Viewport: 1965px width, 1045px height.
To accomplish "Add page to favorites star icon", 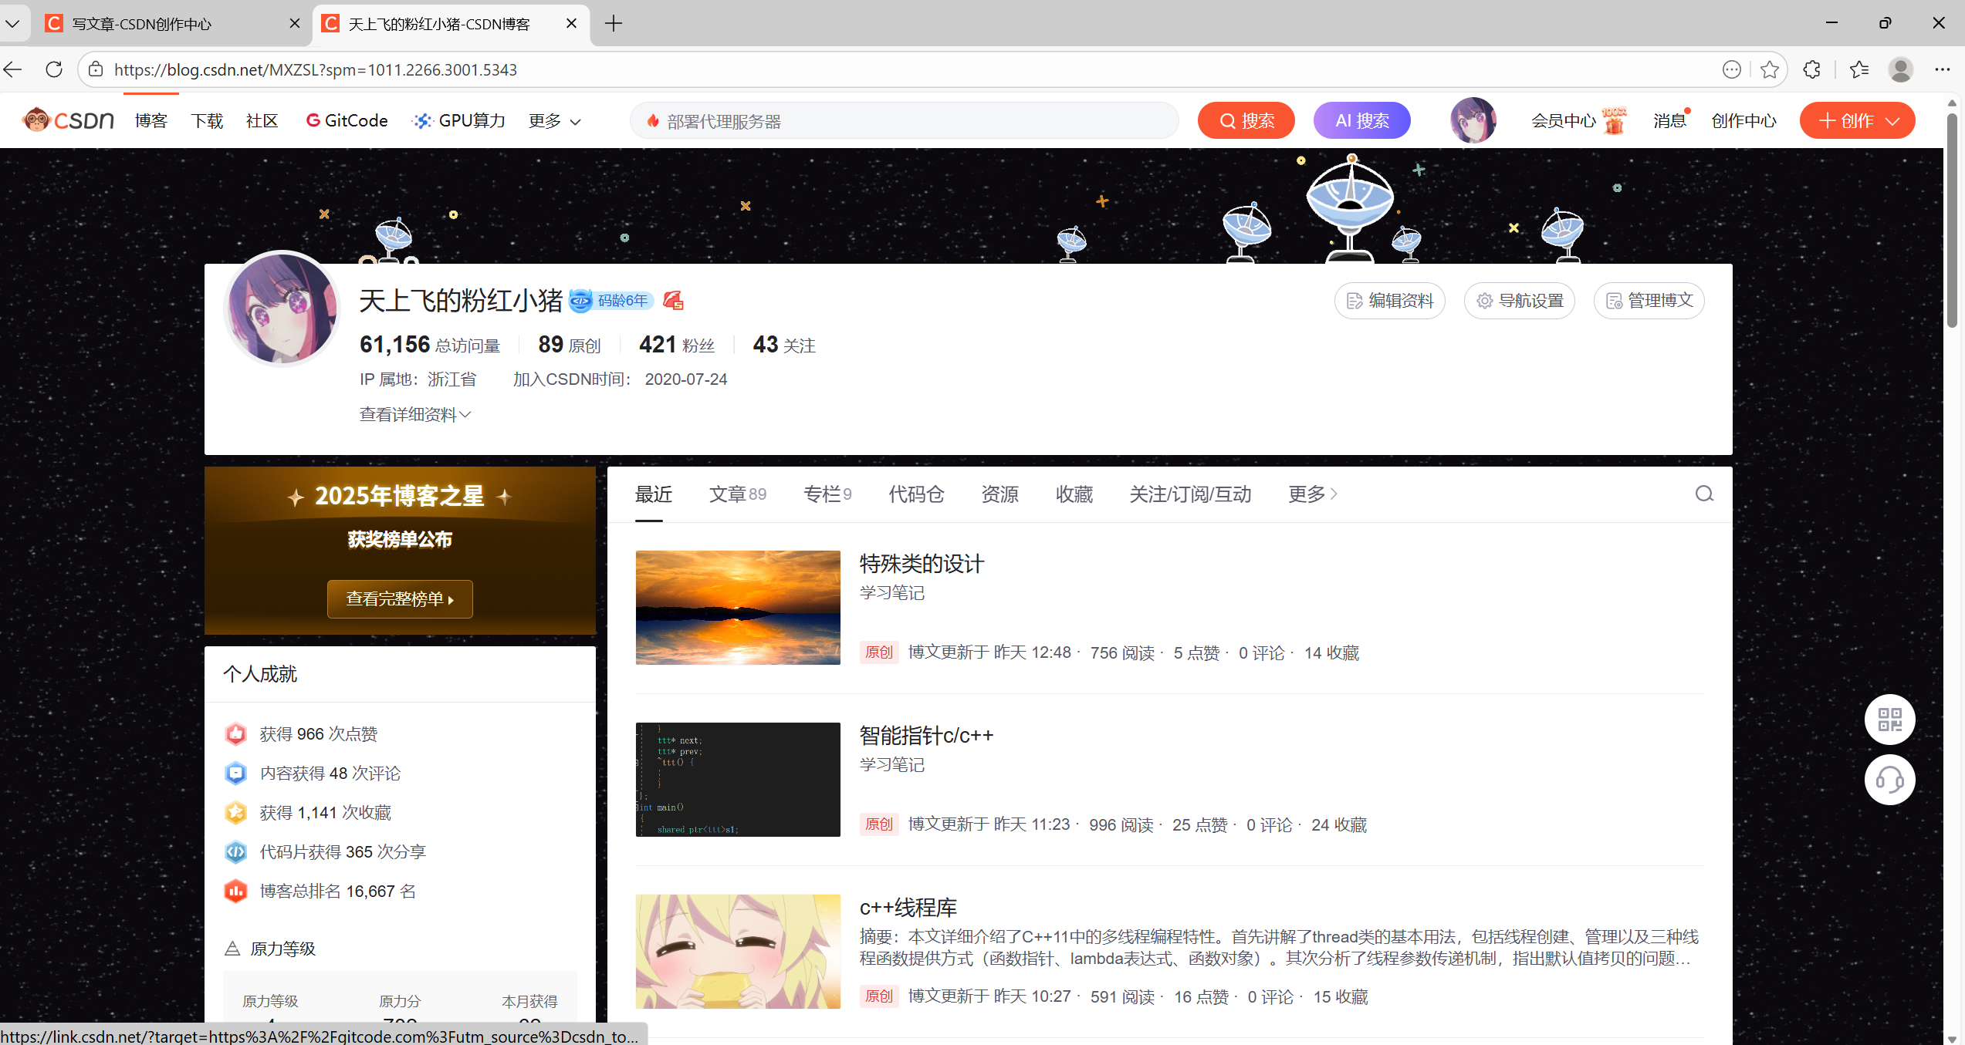I will click(x=1770, y=69).
